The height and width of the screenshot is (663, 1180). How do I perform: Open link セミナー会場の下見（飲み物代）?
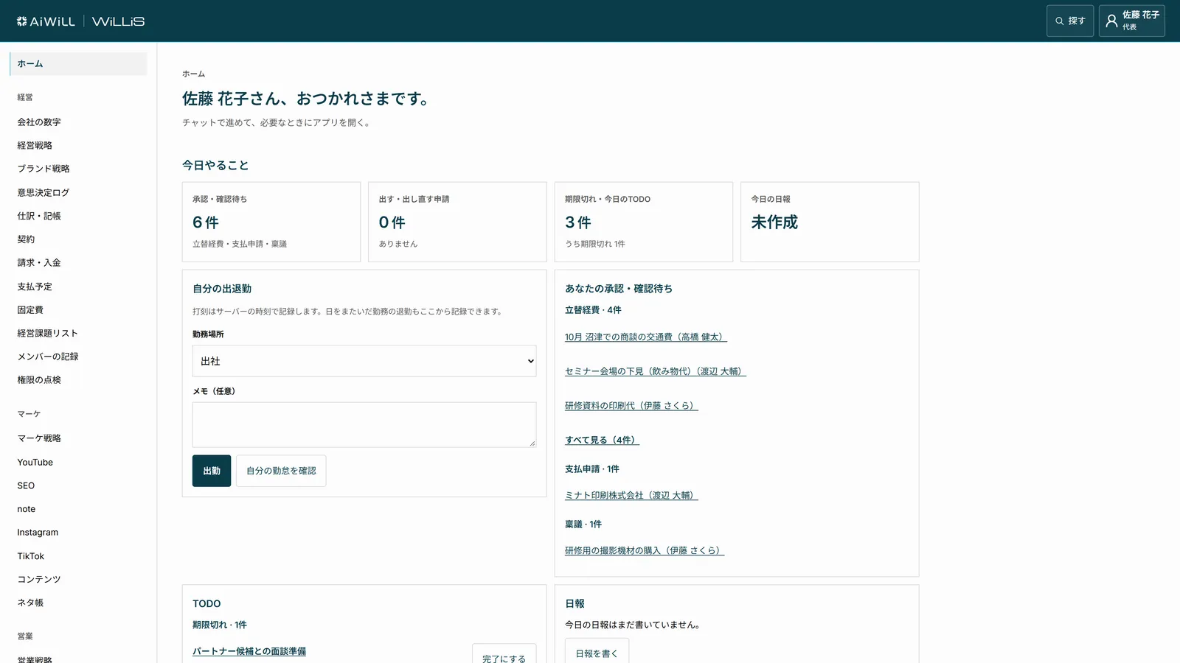pyautogui.click(x=656, y=371)
